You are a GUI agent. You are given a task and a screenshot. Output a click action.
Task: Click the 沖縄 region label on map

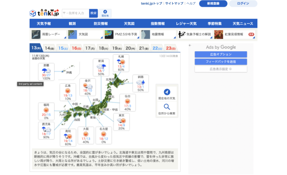69,73
